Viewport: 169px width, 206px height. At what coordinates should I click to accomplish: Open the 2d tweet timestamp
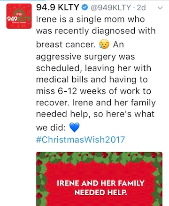pyautogui.click(x=141, y=7)
